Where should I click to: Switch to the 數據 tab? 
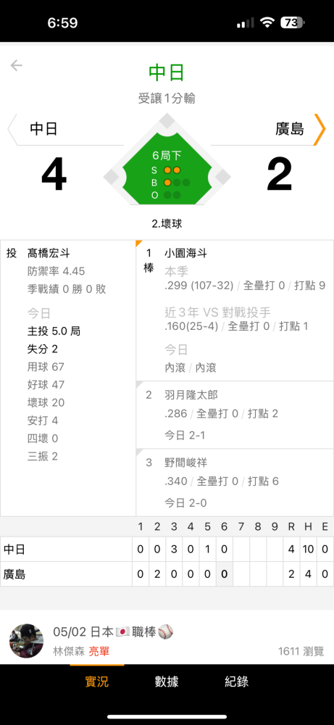(x=167, y=681)
